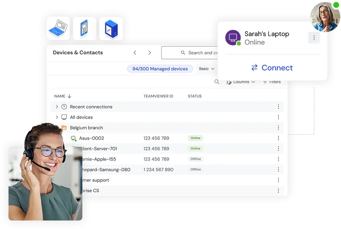
Task: Click the Shepard-Samsung-080 Offline status badge
Action: [x=195, y=169]
